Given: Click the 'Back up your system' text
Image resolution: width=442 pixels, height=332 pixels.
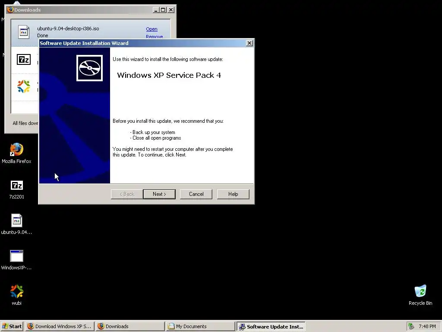Looking at the screenshot, I should pos(154,132).
